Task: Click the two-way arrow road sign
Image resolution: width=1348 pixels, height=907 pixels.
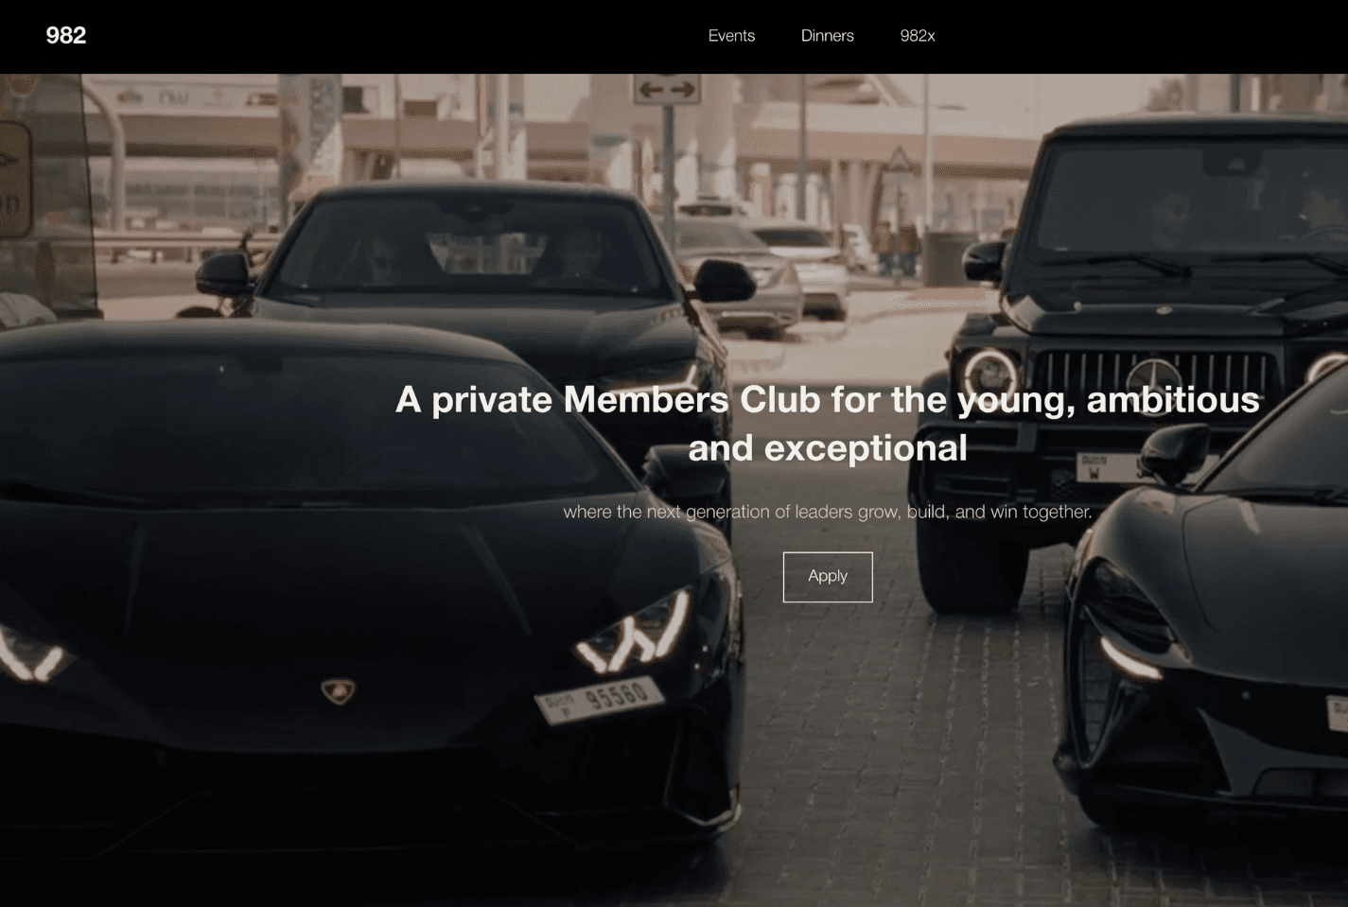Action: click(x=667, y=89)
